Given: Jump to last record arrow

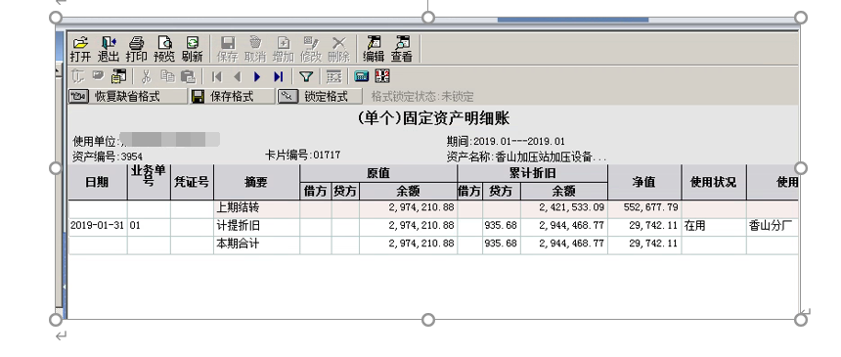Looking at the screenshot, I should [278, 76].
